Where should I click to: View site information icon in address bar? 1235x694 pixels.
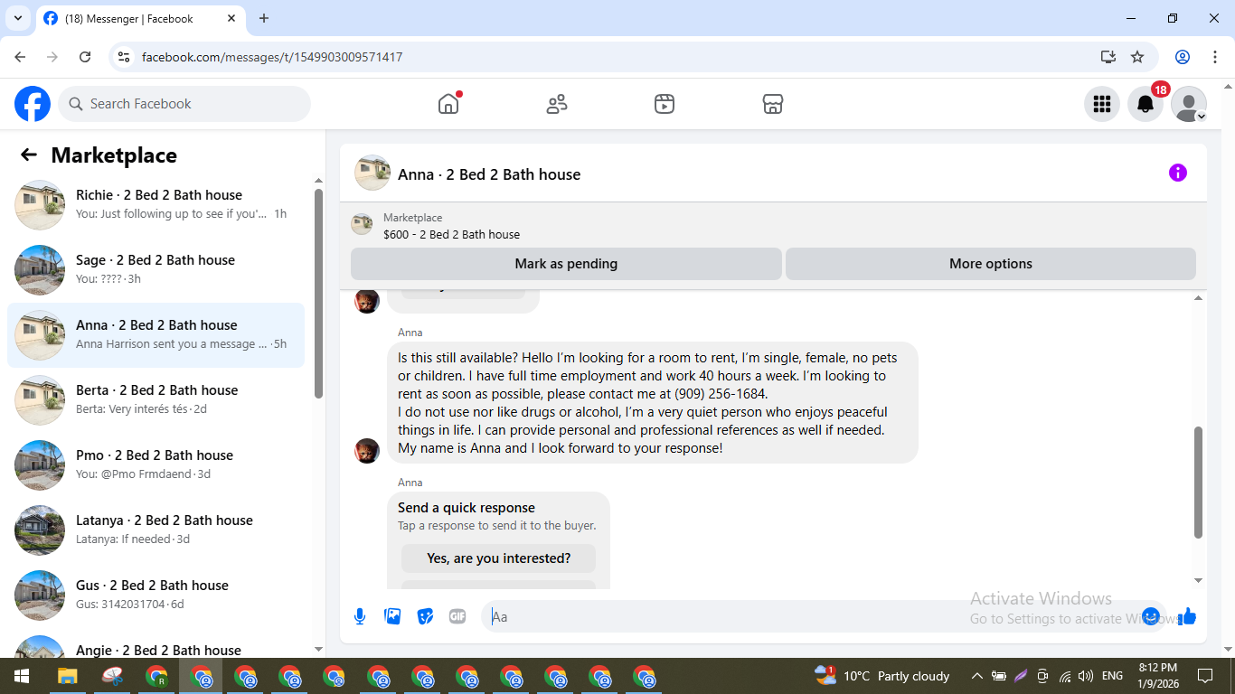coord(125,57)
